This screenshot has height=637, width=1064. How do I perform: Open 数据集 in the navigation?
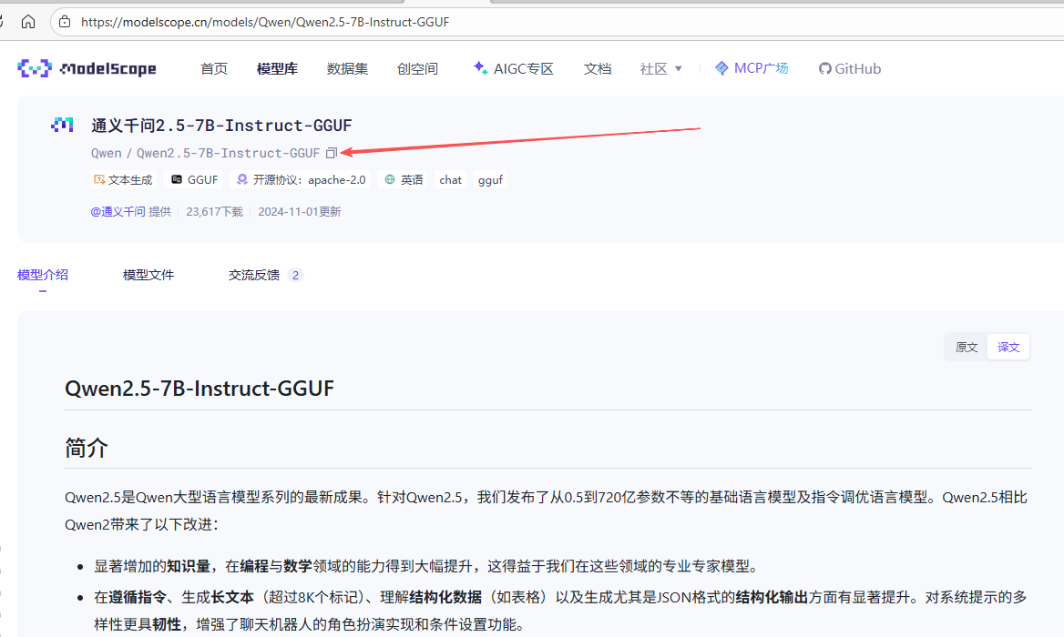[347, 68]
